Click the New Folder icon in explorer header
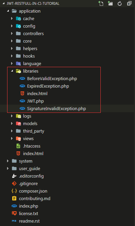 tap(110, 3)
